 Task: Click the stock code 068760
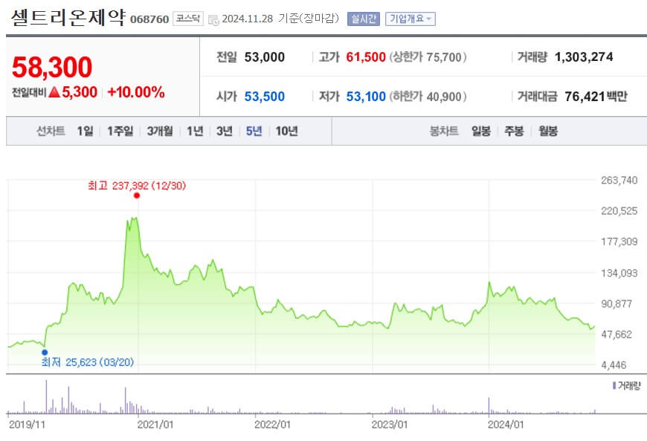(149, 19)
